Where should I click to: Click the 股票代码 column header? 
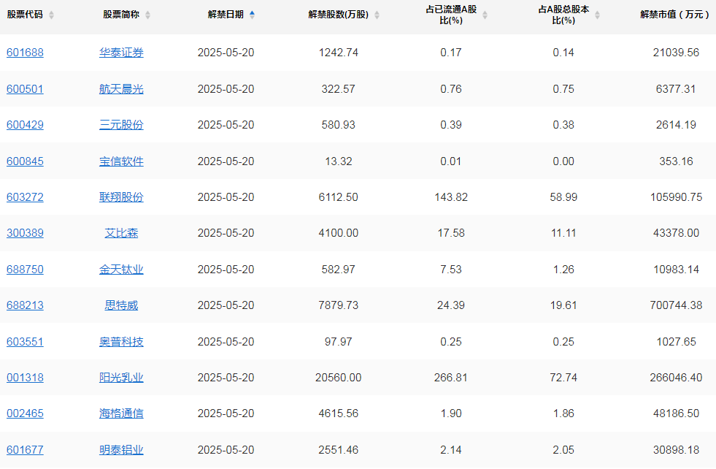click(x=25, y=15)
